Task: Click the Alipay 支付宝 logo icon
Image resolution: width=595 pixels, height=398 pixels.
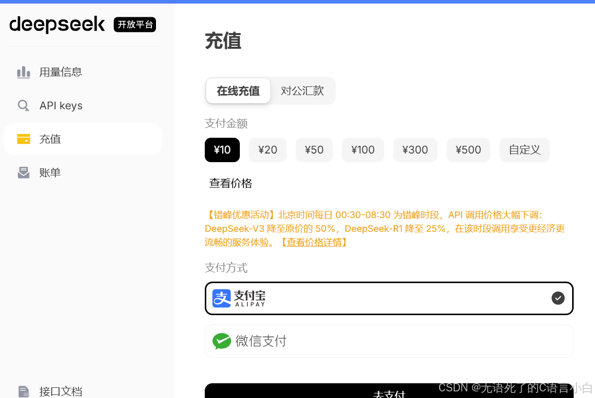Action: (221, 298)
